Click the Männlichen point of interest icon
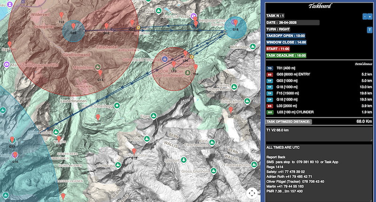The width and height of the screenshot is (376, 202). click(97, 67)
